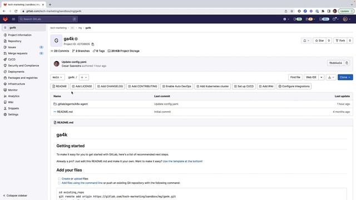Open 20 KiB Project Storage link
Viewport: 356px width, 200px height.
(123, 51)
